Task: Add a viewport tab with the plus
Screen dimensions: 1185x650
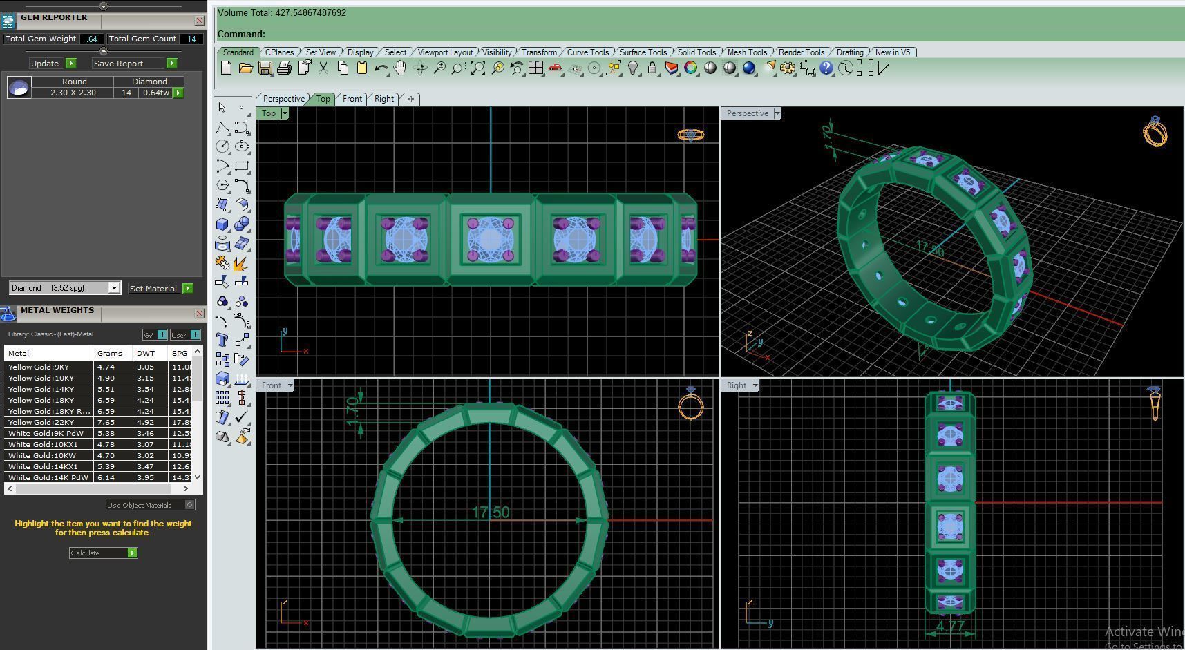Action: point(410,99)
